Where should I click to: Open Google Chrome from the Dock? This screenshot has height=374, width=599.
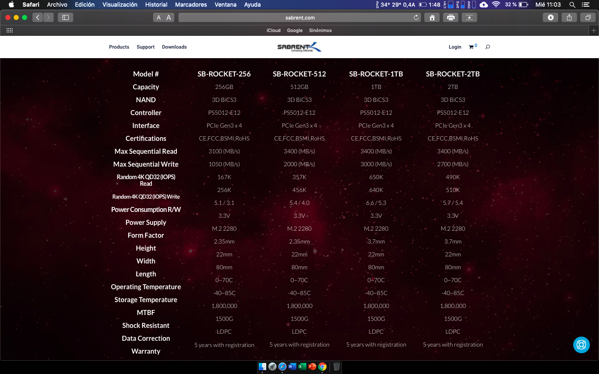coord(322,367)
